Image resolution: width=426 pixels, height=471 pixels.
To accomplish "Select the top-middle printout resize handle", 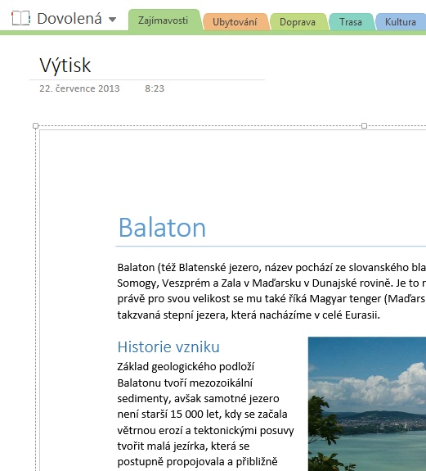I will (x=364, y=125).
